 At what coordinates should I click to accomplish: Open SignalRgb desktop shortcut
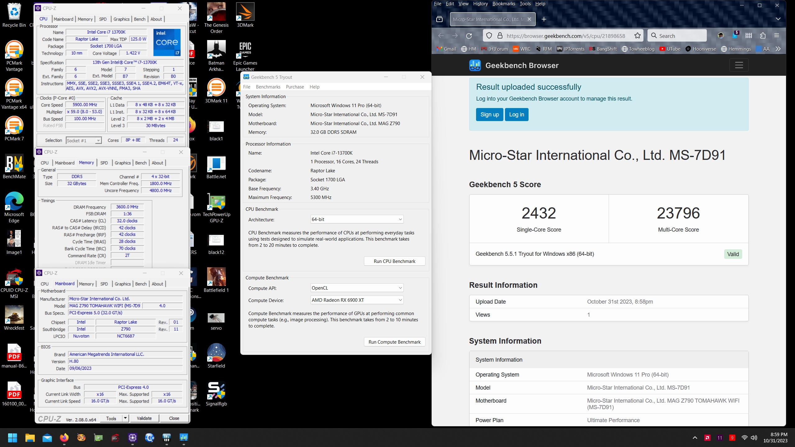click(216, 394)
